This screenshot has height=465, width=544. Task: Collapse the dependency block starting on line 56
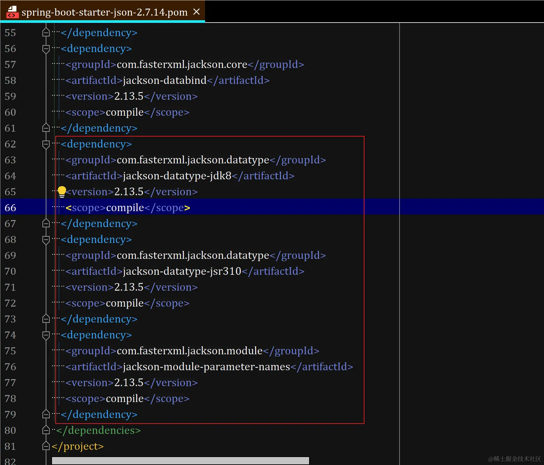tap(46, 49)
